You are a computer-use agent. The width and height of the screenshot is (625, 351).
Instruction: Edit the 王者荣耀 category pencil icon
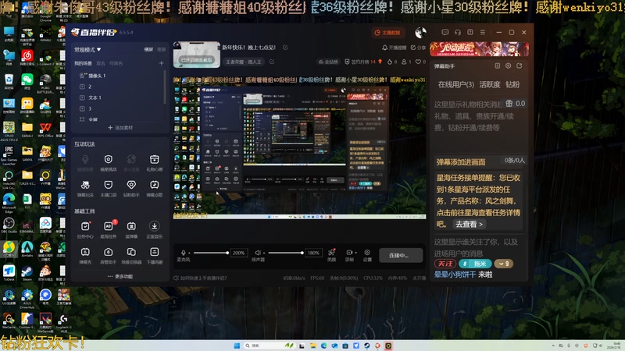point(272,62)
